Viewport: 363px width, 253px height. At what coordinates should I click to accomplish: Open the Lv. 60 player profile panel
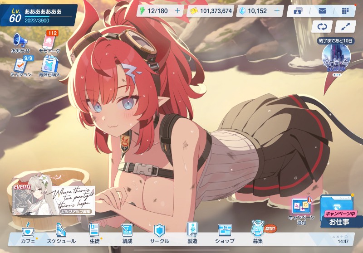tap(38, 15)
